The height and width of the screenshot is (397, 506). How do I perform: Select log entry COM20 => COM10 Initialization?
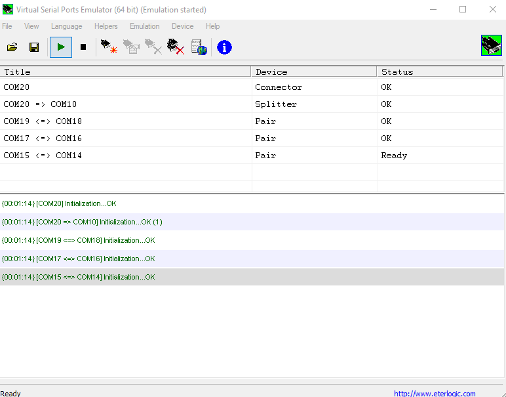252,222
